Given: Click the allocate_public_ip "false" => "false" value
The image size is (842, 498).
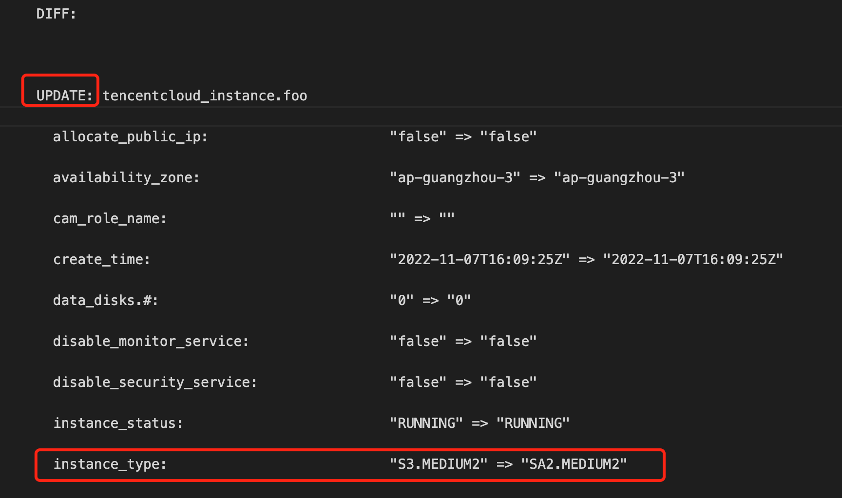Looking at the screenshot, I should click(x=463, y=136).
